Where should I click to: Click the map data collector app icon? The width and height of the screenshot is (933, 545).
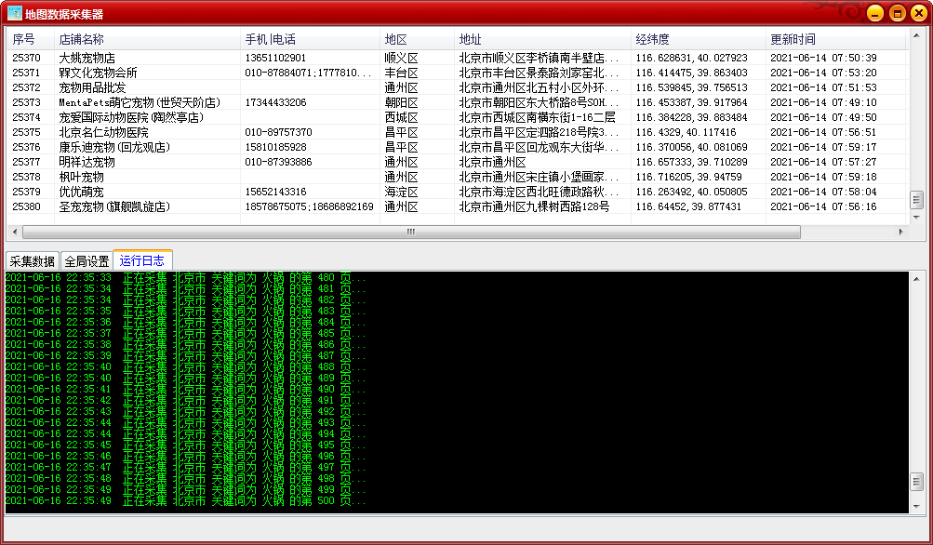pos(15,14)
